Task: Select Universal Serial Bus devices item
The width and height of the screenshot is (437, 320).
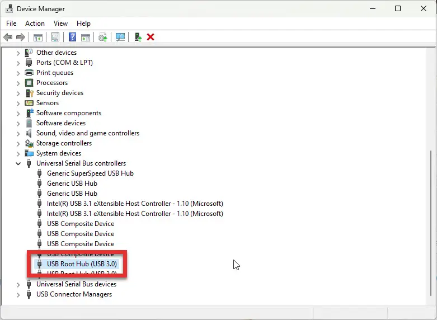Action: point(76,284)
